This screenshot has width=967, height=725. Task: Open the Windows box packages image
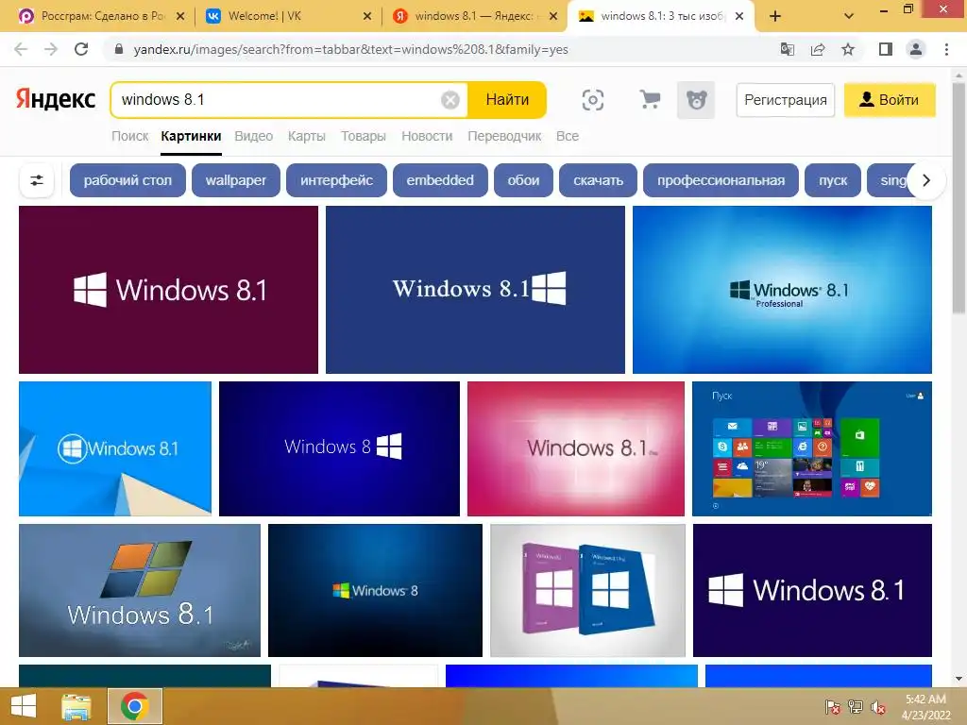click(587, 591)
